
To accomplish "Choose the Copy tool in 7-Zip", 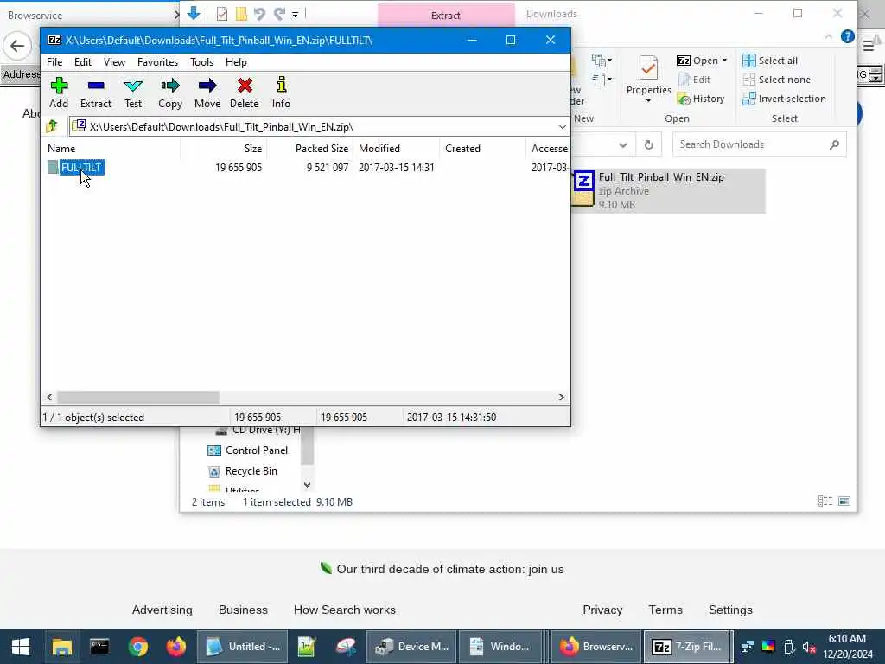I will coord(170,93).
